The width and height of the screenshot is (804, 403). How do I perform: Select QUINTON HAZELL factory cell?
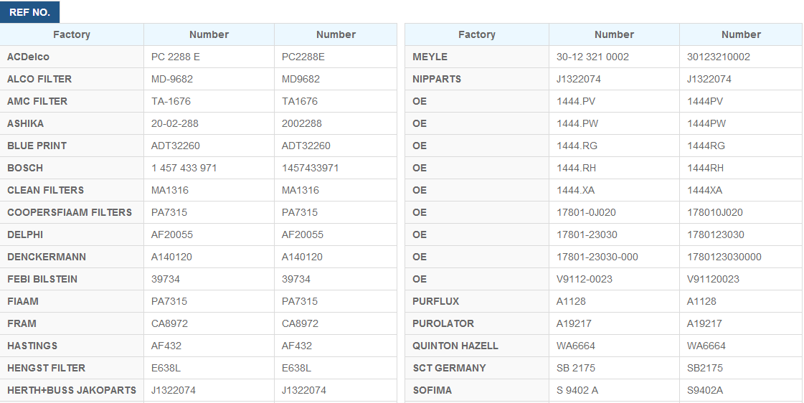click(x=477, y=346)
